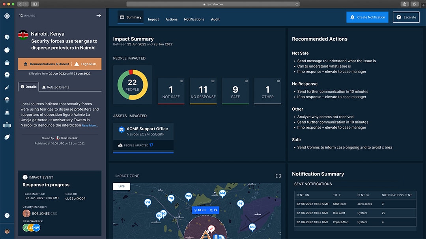Click the NW case worker avatar
The width and height of the screenshot is (426, 239).
point(36,228)
